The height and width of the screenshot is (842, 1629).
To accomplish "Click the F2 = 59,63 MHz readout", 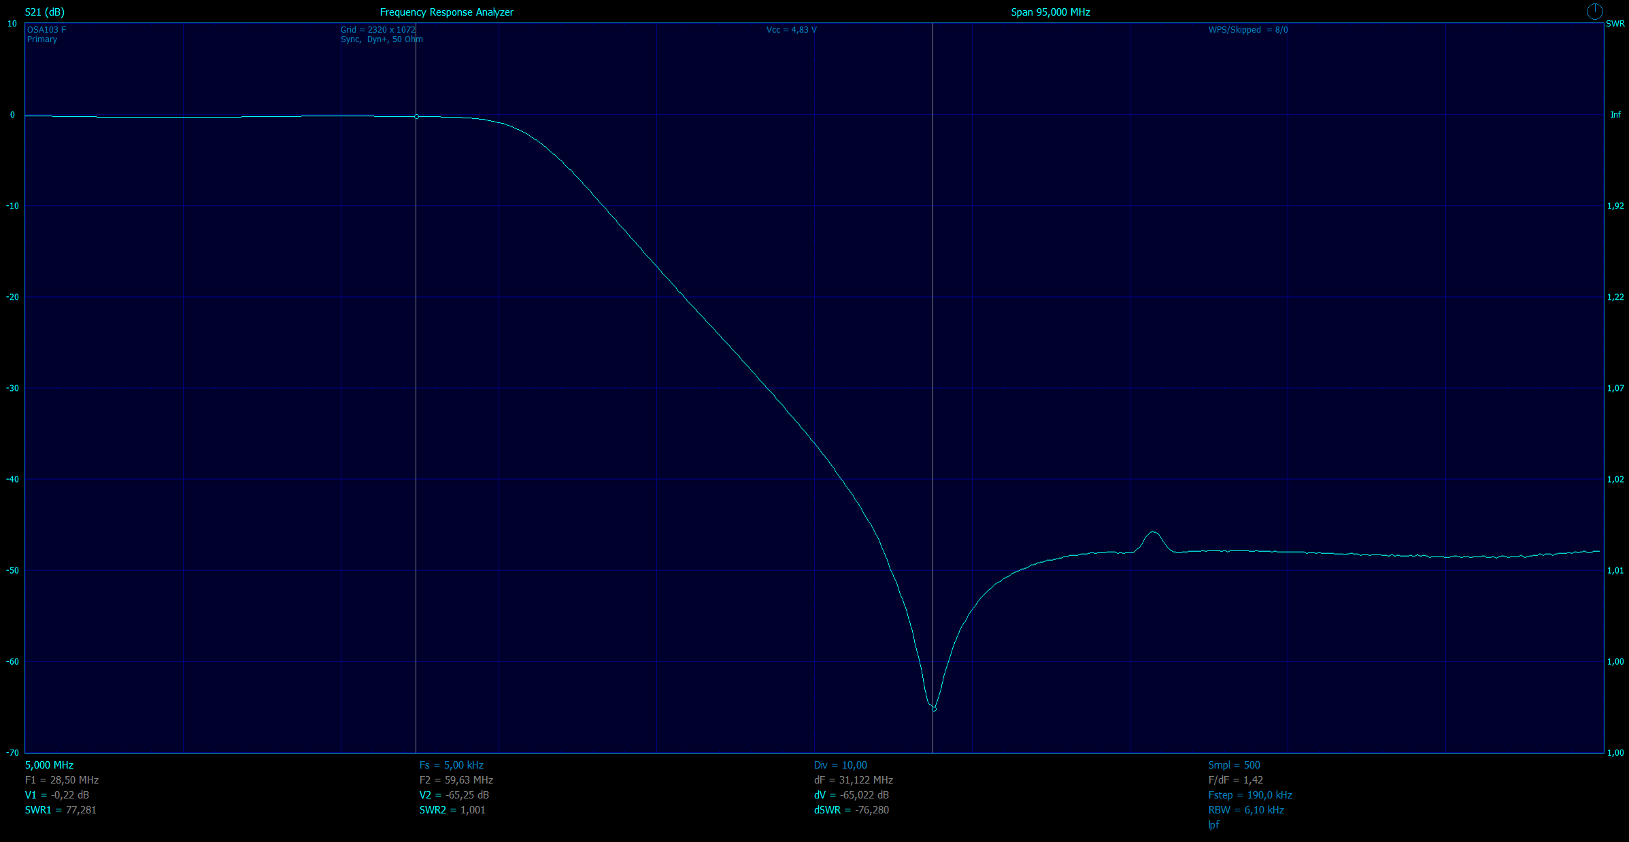I will click(456, 780).
